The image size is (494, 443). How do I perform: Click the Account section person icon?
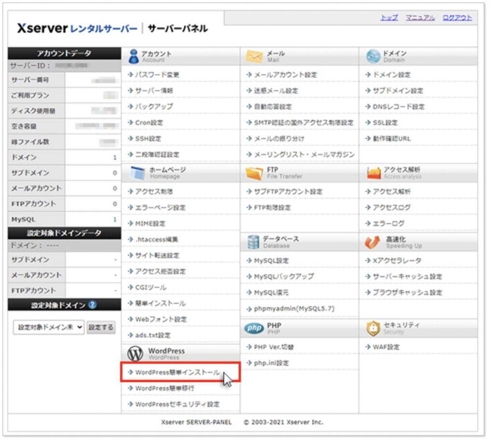pyautogui.click(x=134, y=56)
